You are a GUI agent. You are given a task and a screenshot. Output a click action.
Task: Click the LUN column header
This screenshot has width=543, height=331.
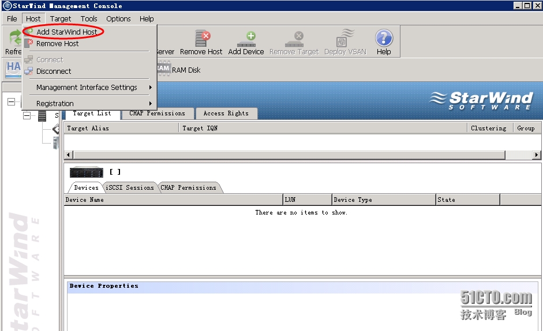308,200
